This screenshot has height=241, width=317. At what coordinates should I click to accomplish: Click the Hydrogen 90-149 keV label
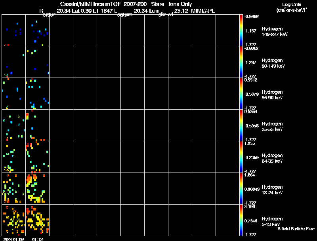tap(273, 63)
